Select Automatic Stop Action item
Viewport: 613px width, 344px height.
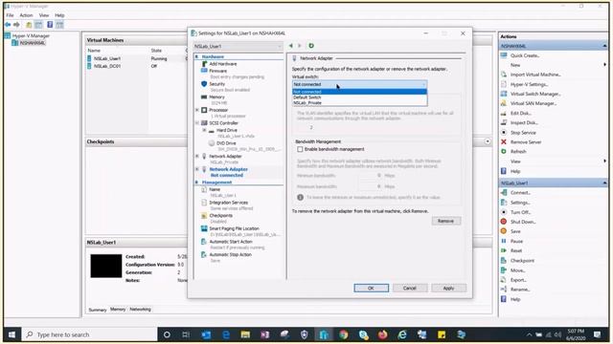coord(230,254)
